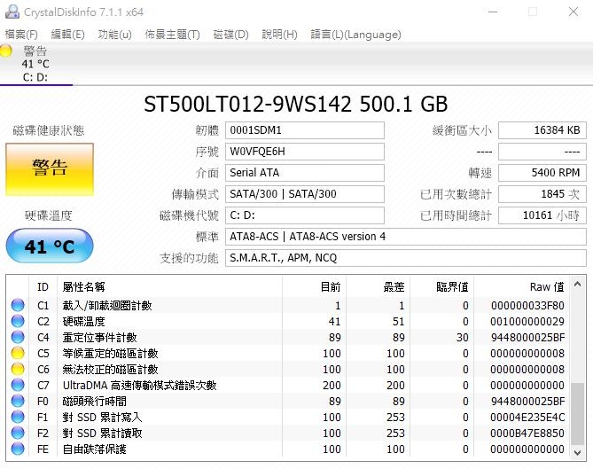Click the 屬性名稱 column header

[x=169, y=287]
